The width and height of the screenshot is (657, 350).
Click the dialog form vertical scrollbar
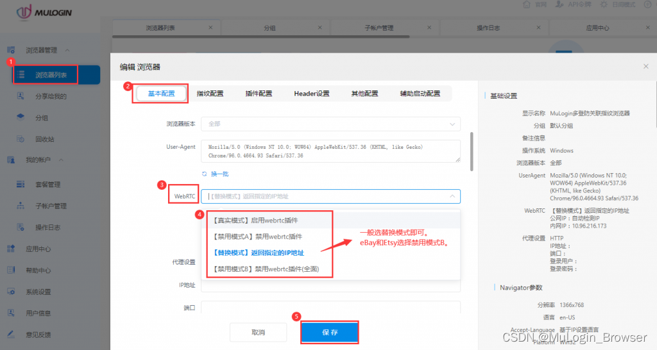tap(472, 151)
